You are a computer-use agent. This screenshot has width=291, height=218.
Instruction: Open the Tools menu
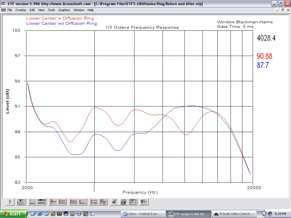51,10
